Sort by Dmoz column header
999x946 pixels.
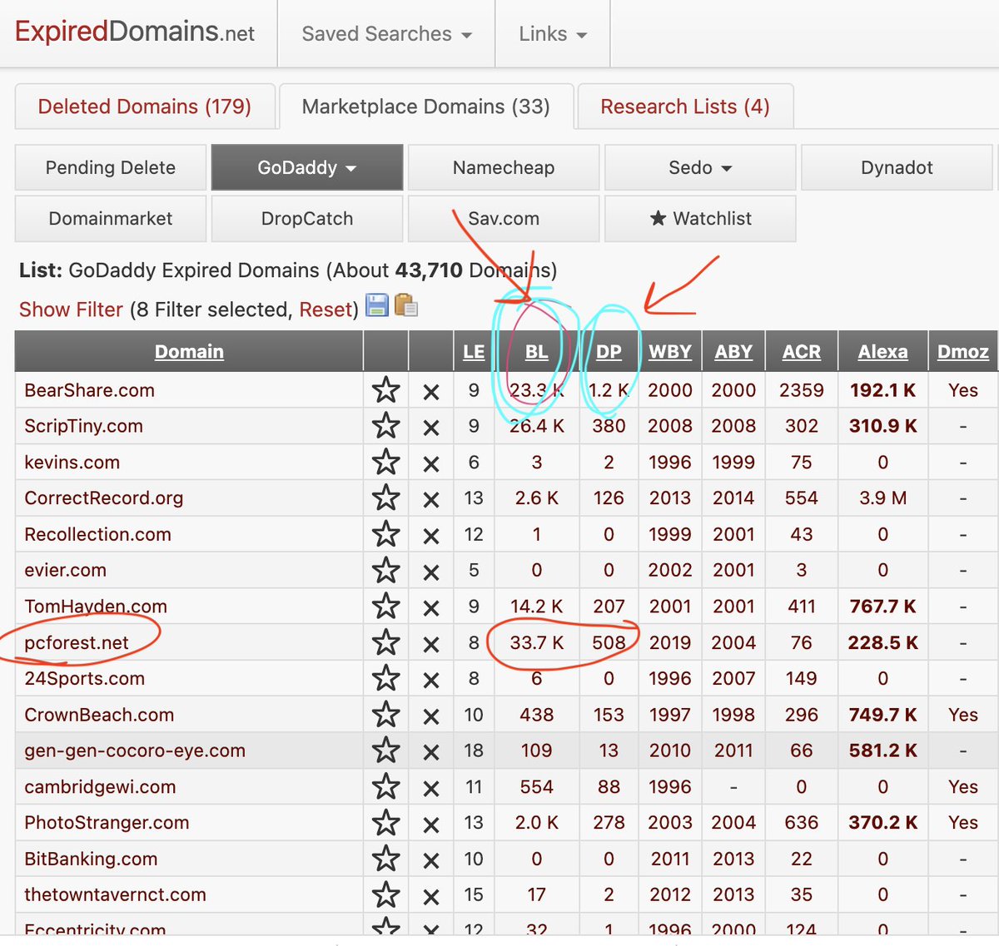point(963,351)
